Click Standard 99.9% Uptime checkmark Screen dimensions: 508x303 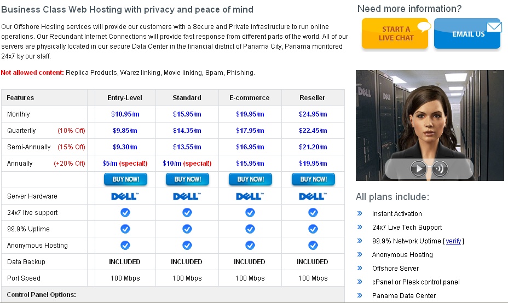point(187,229)
